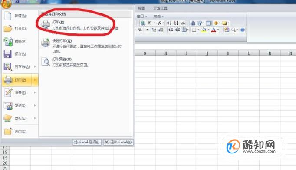Open the fill color dropdown arrow
The image size is (296, 170).
[x=208, y=30]
